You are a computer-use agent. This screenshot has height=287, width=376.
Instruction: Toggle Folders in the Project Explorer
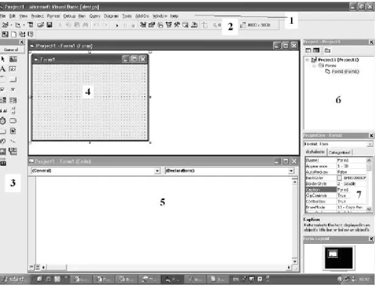(x=328, y=51)
